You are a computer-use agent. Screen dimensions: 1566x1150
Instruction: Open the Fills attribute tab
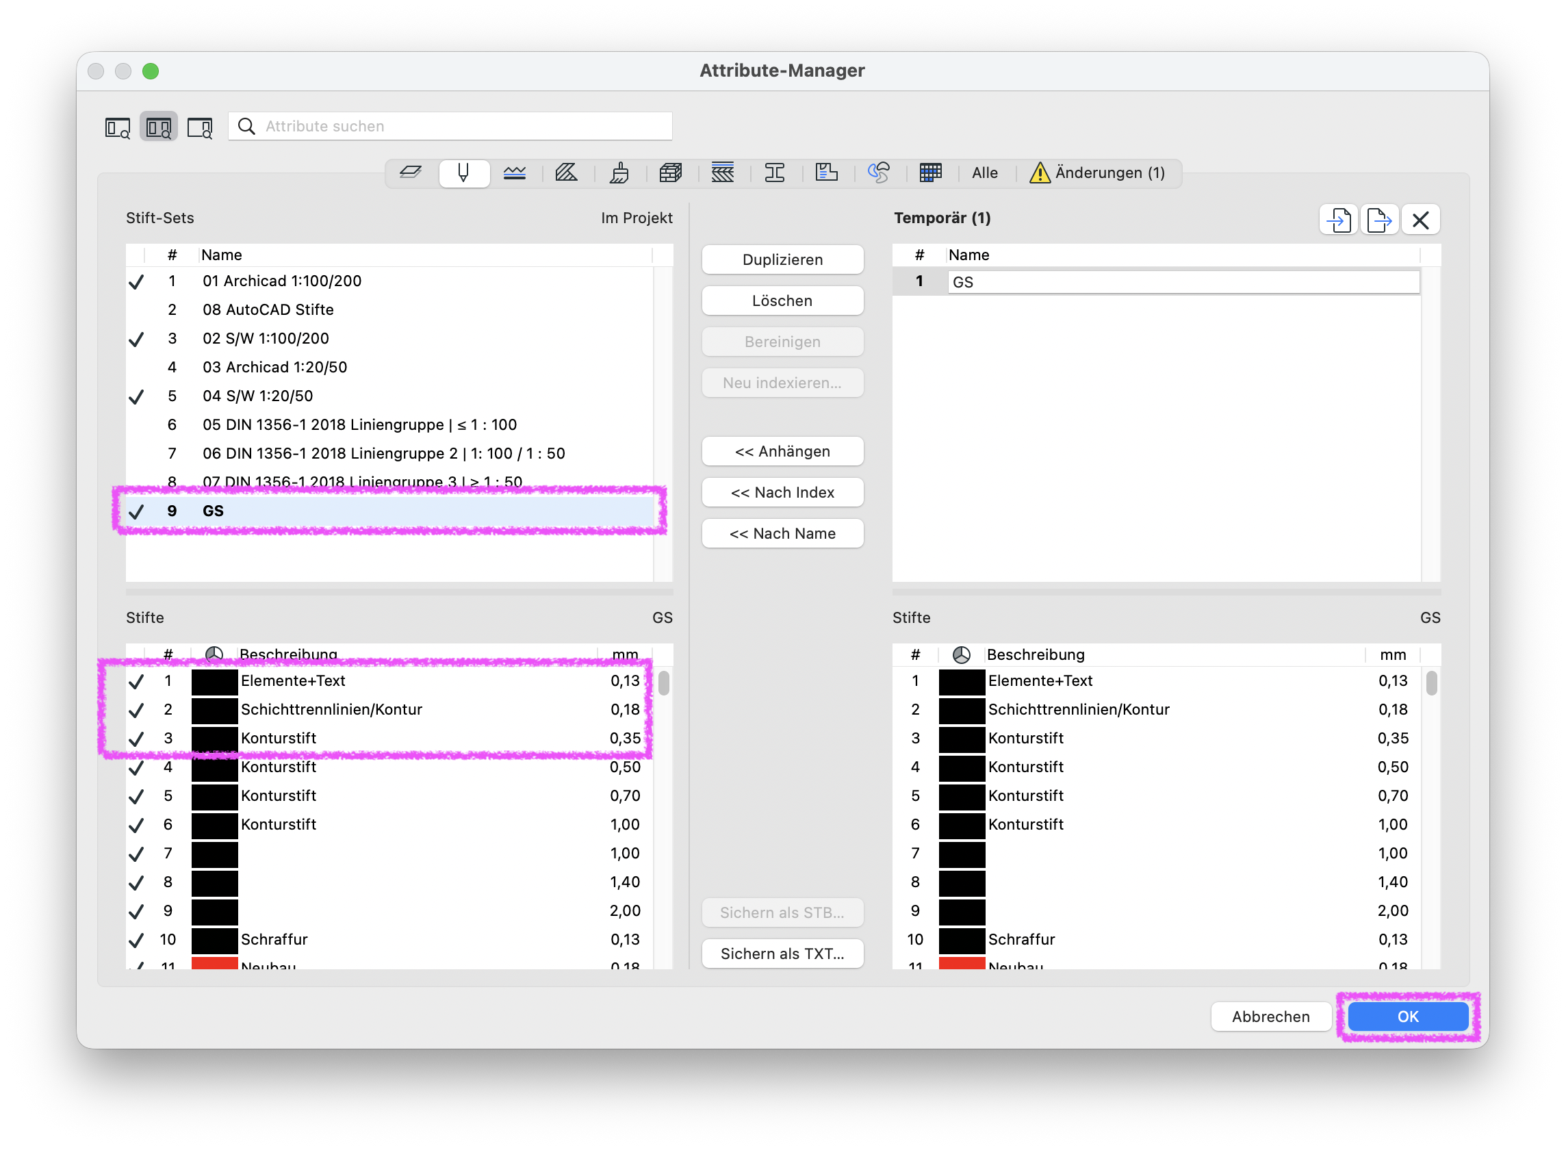coord(566,172)
